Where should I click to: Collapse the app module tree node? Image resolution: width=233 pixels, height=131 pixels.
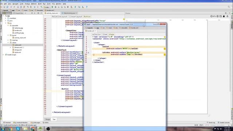pyautogui.click(x=3, y=16)
